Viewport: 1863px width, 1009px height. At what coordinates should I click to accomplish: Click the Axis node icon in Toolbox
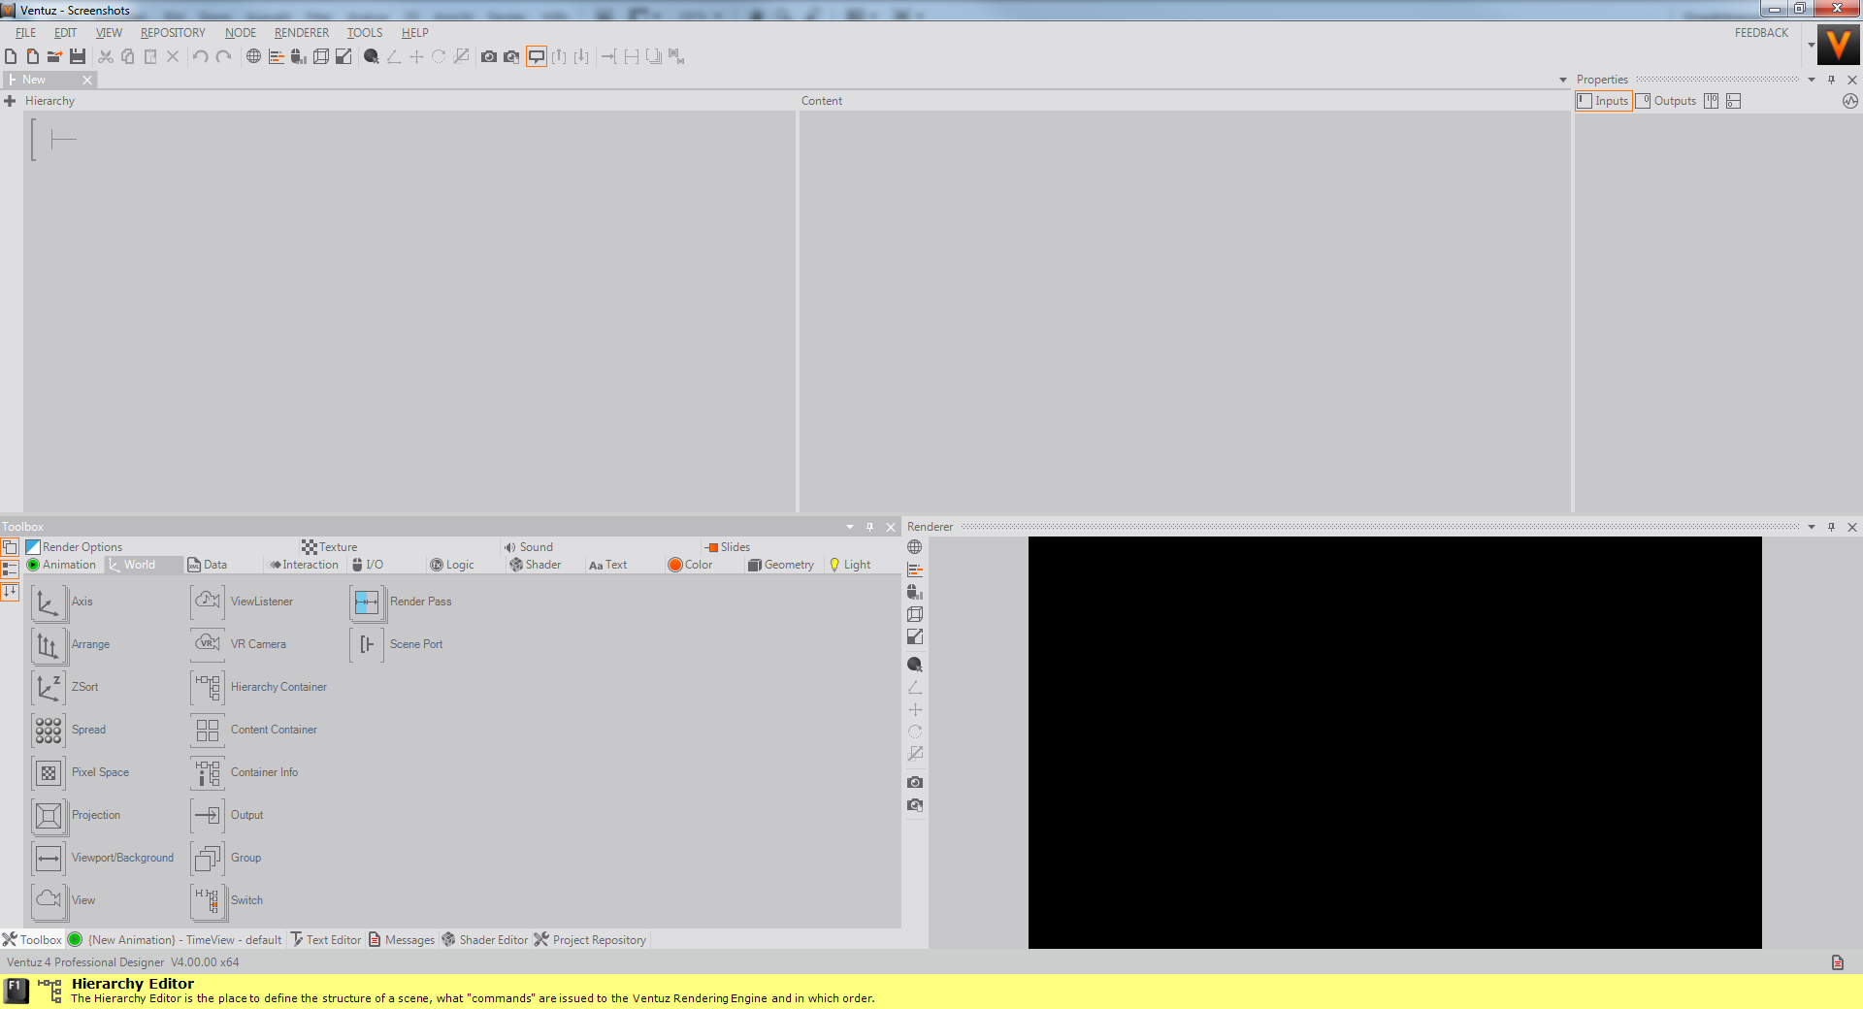(48, 602)
